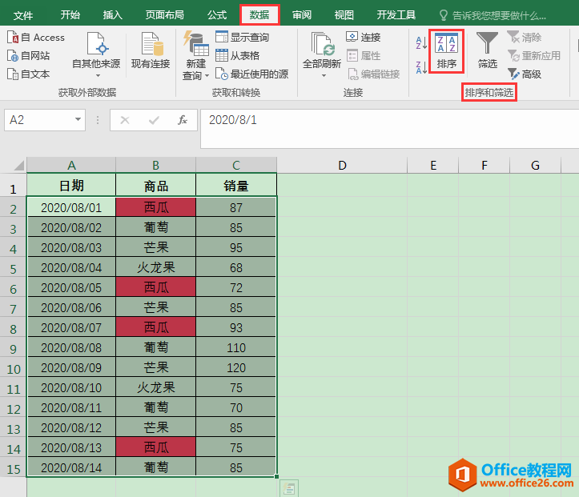Switch to the 视图 tab
Viewport: 579px width, 497px height.
[344, 15]
